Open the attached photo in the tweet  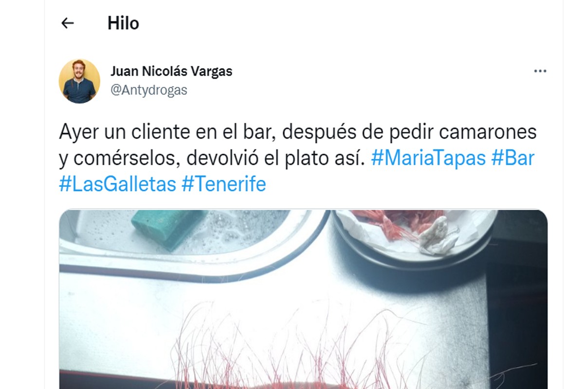pos(303,299)
